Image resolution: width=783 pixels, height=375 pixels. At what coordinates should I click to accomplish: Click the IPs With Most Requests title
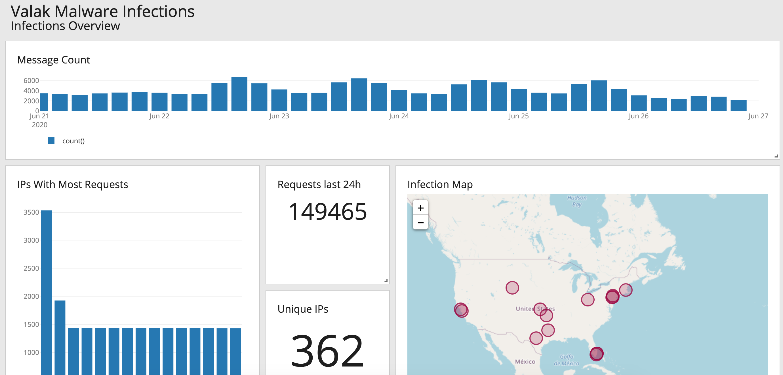[73, 184]
